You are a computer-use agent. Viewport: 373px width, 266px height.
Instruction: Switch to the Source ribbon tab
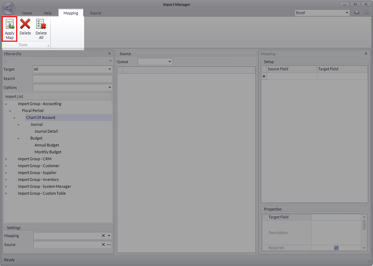(95, 13)
